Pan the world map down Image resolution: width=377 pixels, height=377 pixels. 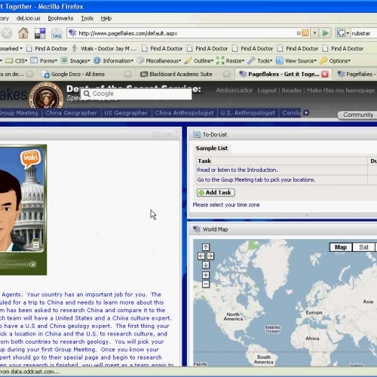click(206, 265)
